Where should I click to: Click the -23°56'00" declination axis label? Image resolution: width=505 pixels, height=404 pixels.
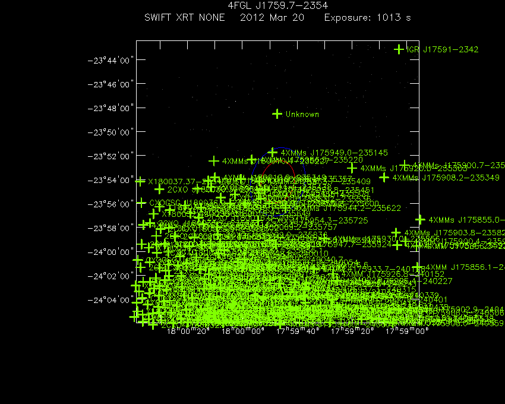click(111, 204)
